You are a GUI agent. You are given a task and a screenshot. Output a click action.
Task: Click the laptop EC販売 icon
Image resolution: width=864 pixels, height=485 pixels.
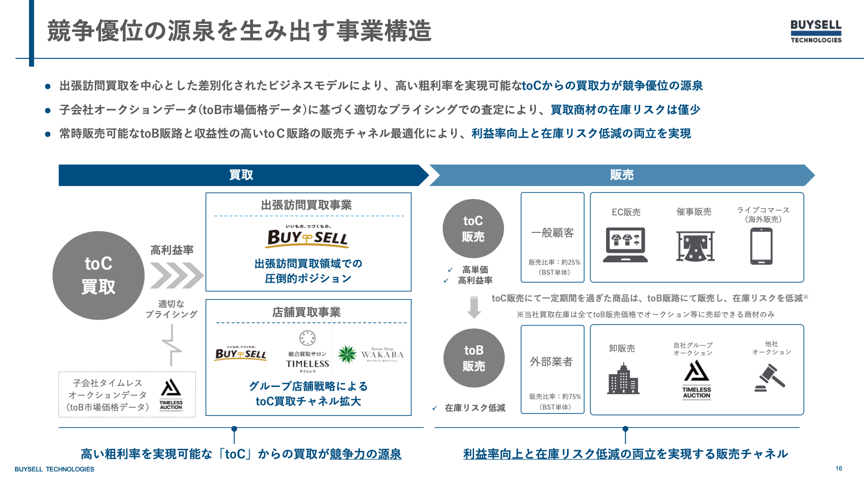pos(626,245)
